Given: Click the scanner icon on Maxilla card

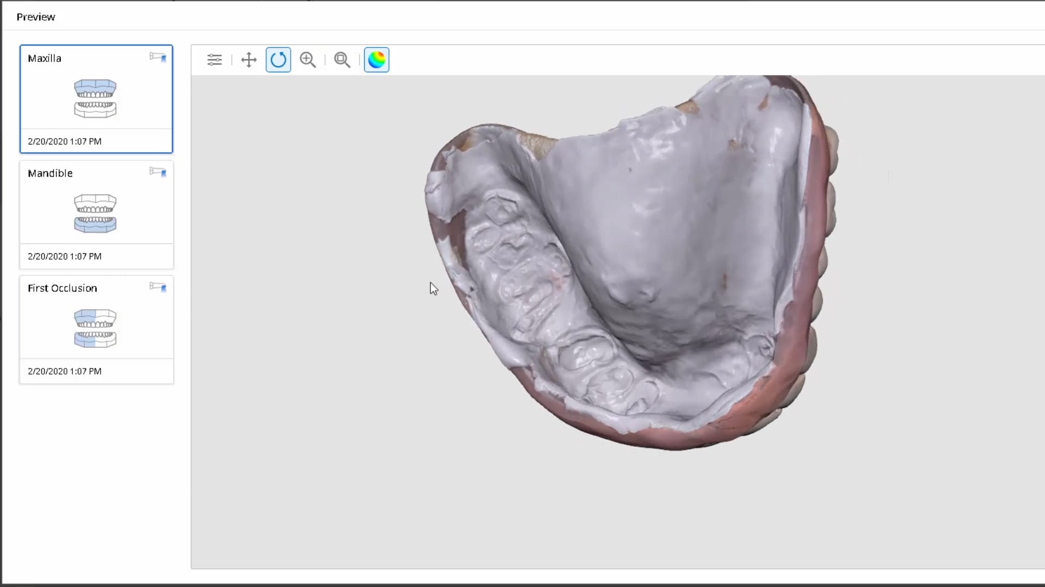Looking at the screenshot, I should (158, 57).
